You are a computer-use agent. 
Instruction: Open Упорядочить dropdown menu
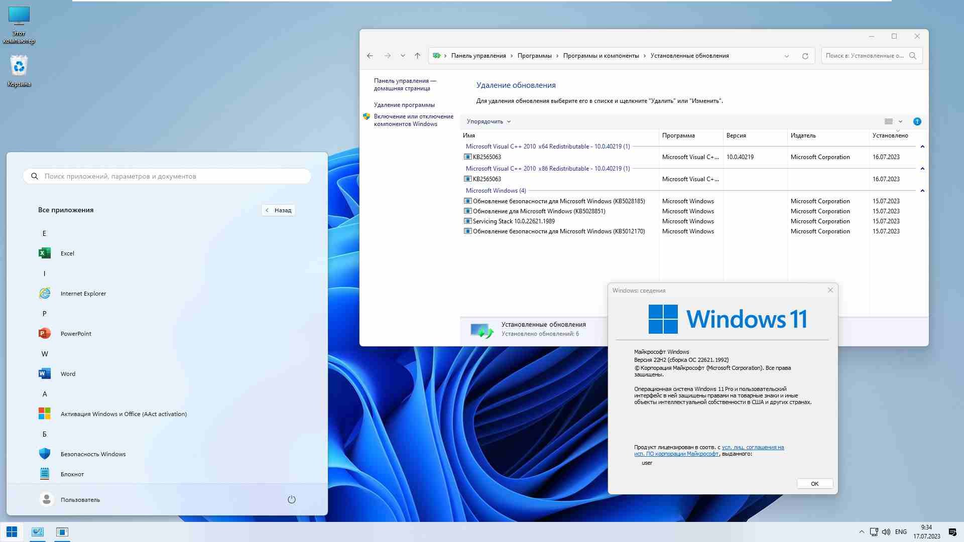point(489,121)
